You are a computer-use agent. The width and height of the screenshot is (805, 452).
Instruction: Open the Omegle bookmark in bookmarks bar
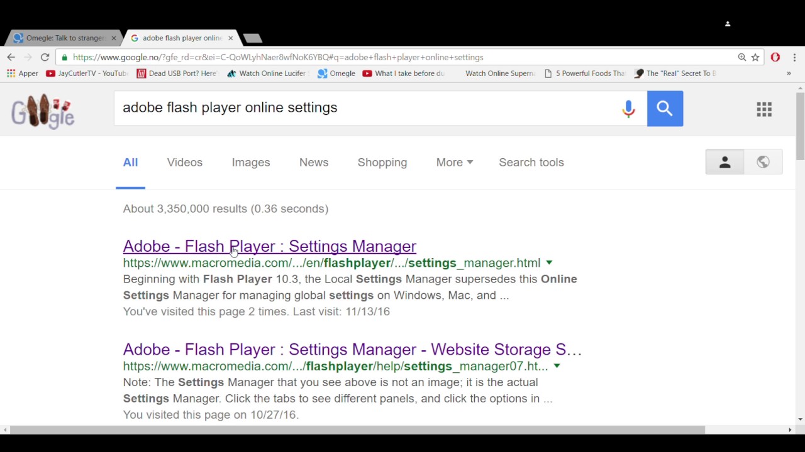(336, 73)
